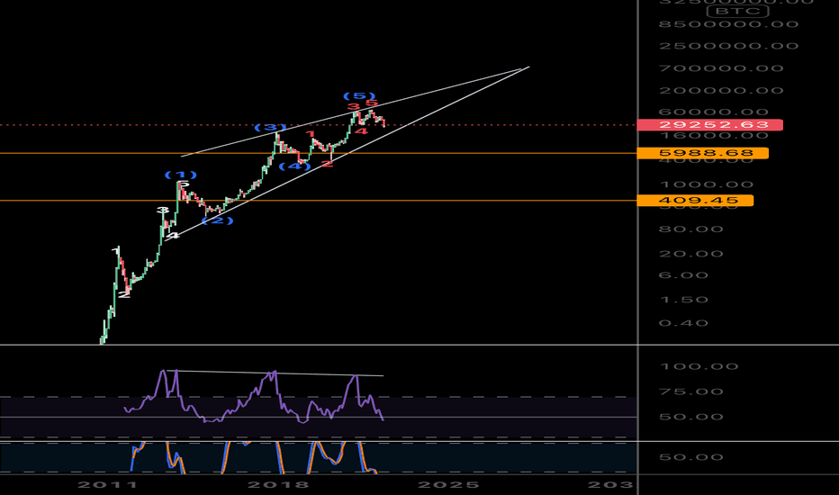Screen dimensions: 839x495
Task: Select the red 4 sub-wave label
Action: click(x=362, y=131)
